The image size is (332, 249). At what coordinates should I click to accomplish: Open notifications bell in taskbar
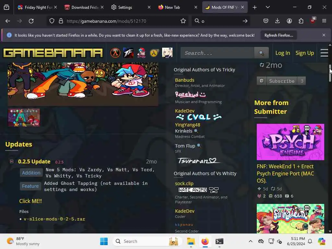310,241
